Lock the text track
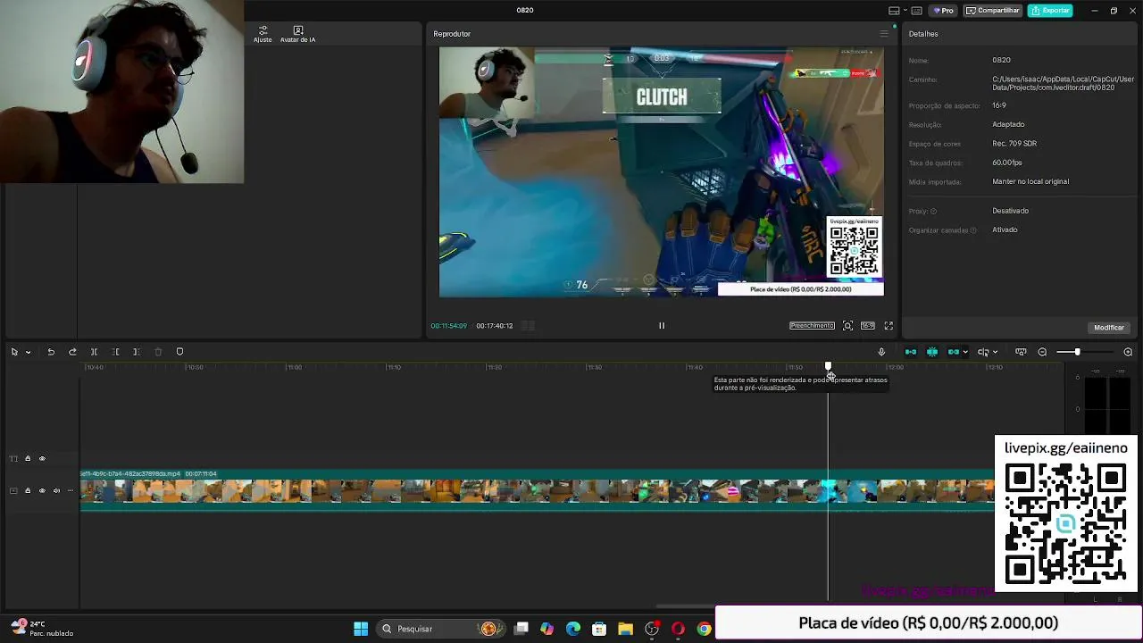 [28, 458]
